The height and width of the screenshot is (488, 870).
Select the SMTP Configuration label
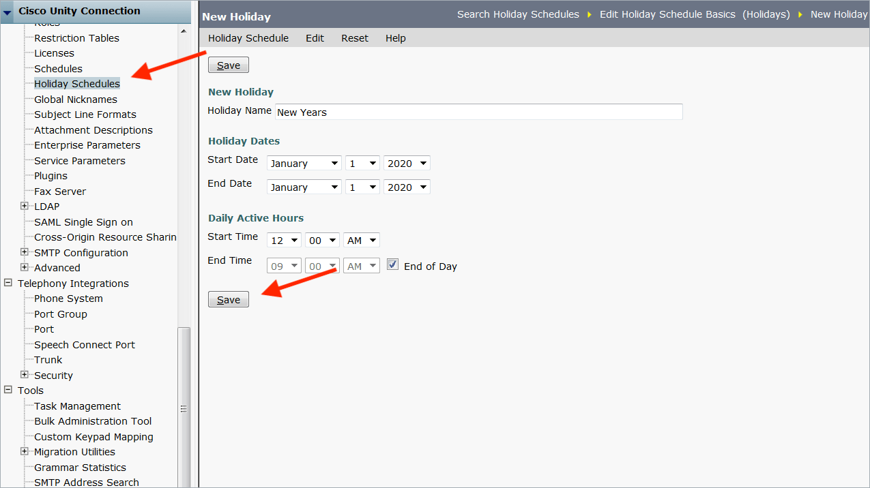pos(81,253)
